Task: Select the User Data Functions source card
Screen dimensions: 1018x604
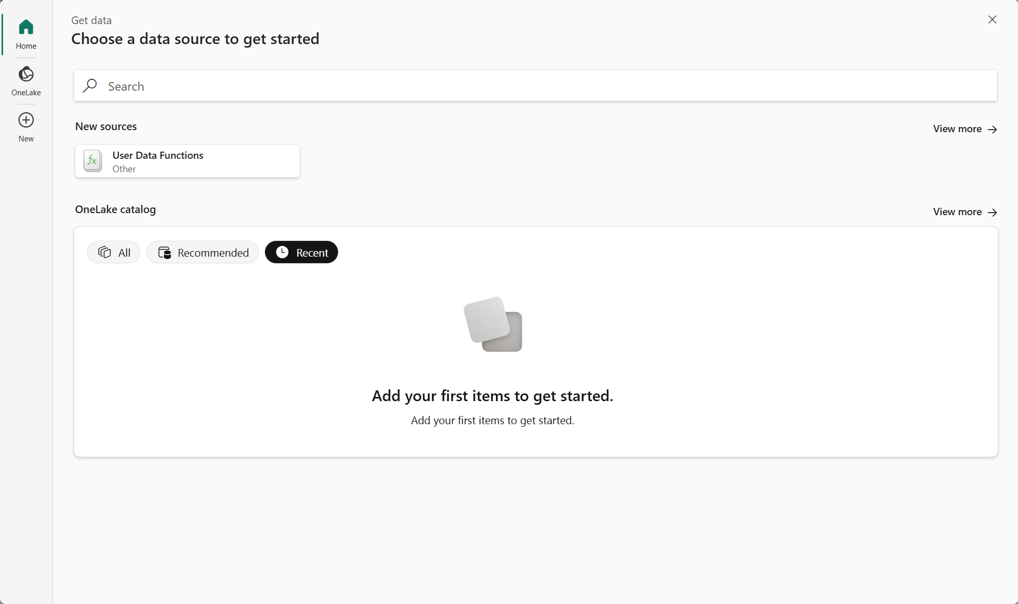Action: click(188, 161)
